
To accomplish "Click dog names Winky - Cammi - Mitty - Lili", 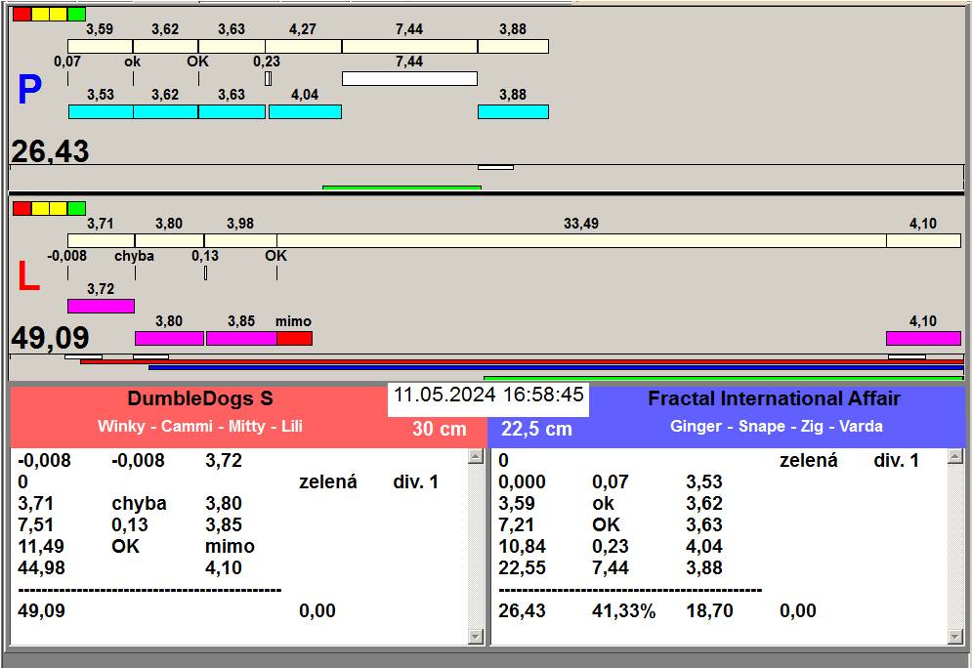I will (200, 427).
